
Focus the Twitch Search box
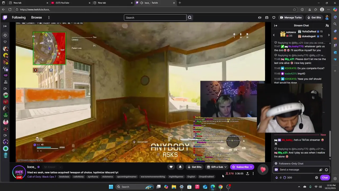pos(155,18)
